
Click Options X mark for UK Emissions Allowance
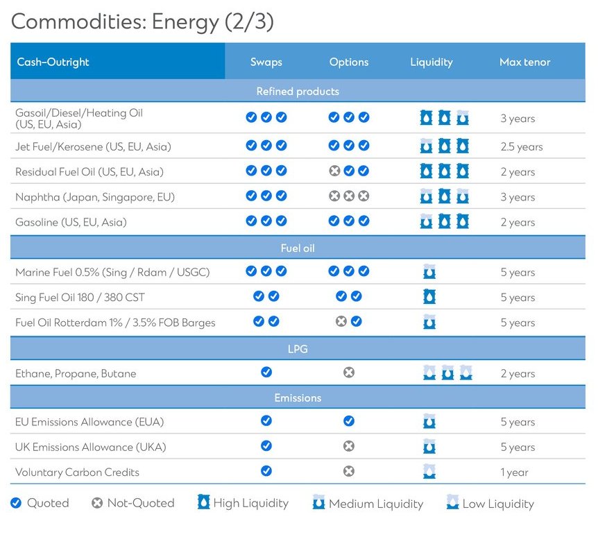pyautogui.click(x=349, y=446)
